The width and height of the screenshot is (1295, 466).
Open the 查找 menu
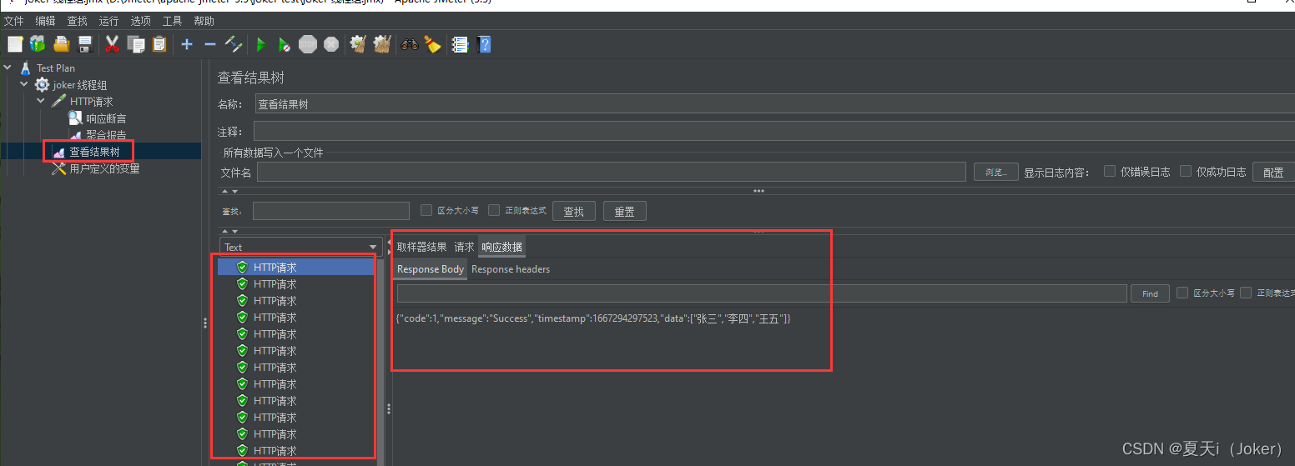click(x=77, y=21)
